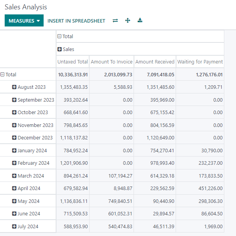
Task: Select July 2024 cell 540,474.83
Action: click(x=111, y=226)
